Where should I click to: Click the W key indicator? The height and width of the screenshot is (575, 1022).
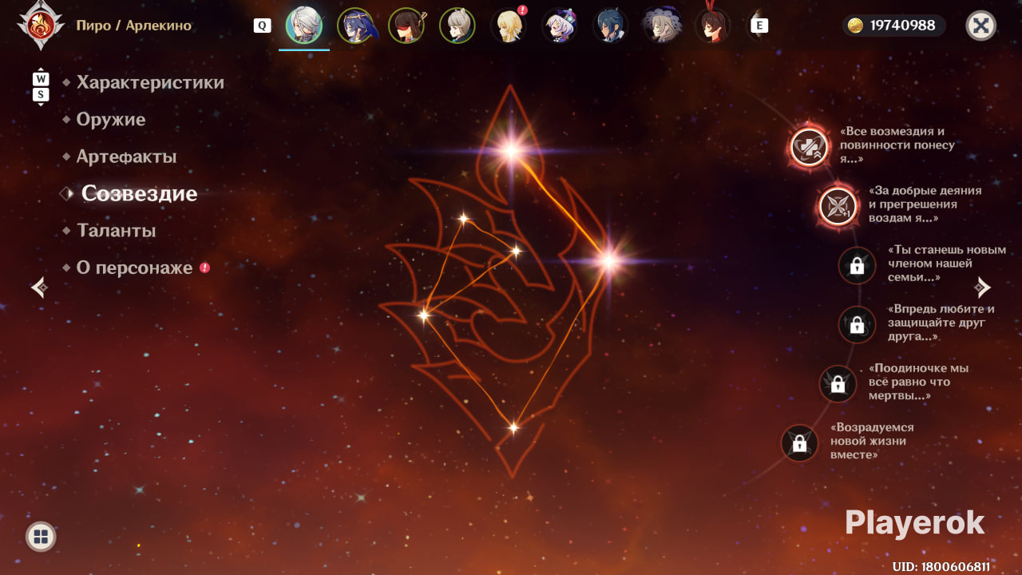(x=41, y=79)
